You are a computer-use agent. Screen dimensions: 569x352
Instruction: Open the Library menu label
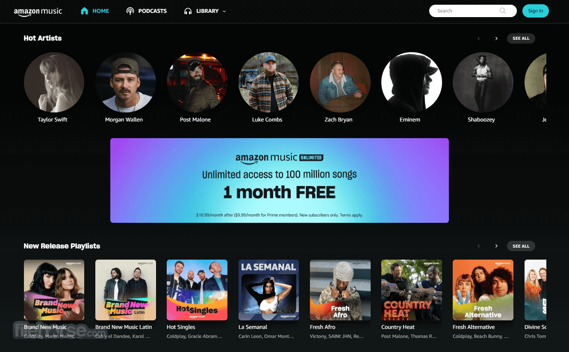point(207,11)
